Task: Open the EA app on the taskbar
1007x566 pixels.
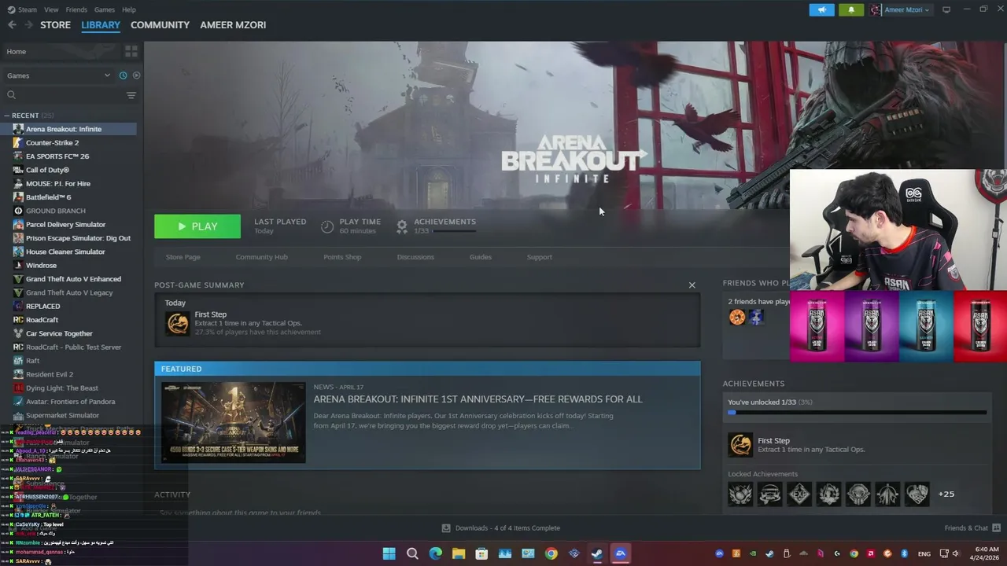Action: coord(620,553)
